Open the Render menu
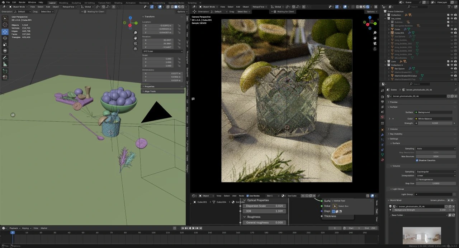The width and height of the screenshot is (459, 248). point(22,3)
